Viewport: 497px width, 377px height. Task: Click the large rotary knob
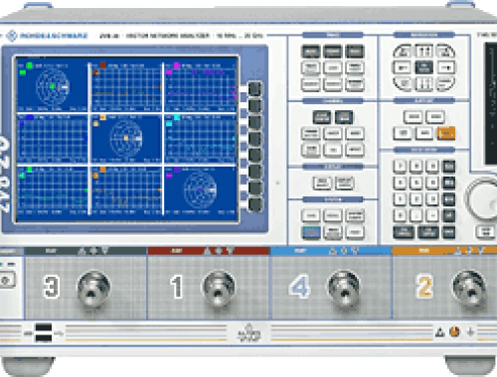482,199
